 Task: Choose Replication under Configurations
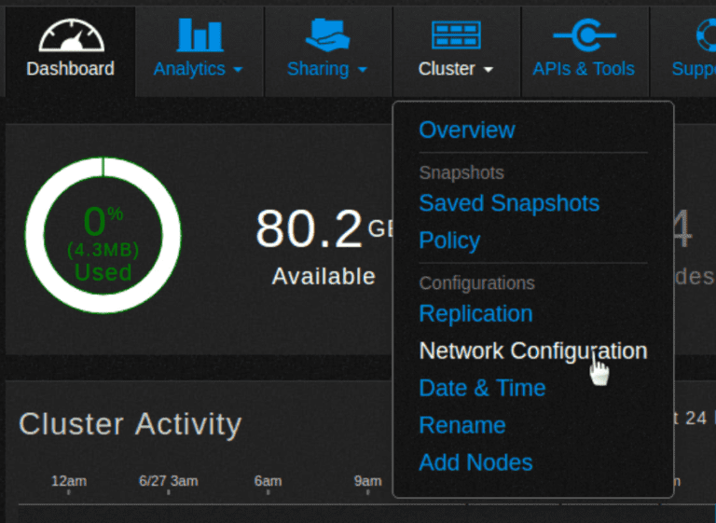tap(475, 314)
